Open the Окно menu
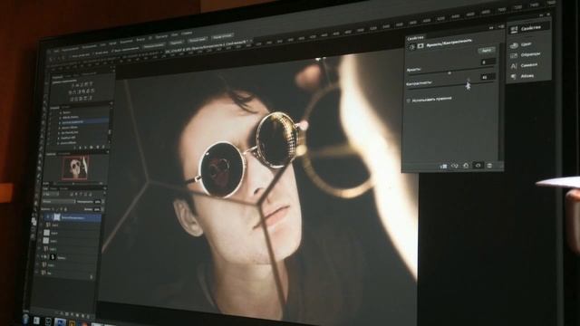The height and width of the screenshot is (326, 580). point(174,34)
